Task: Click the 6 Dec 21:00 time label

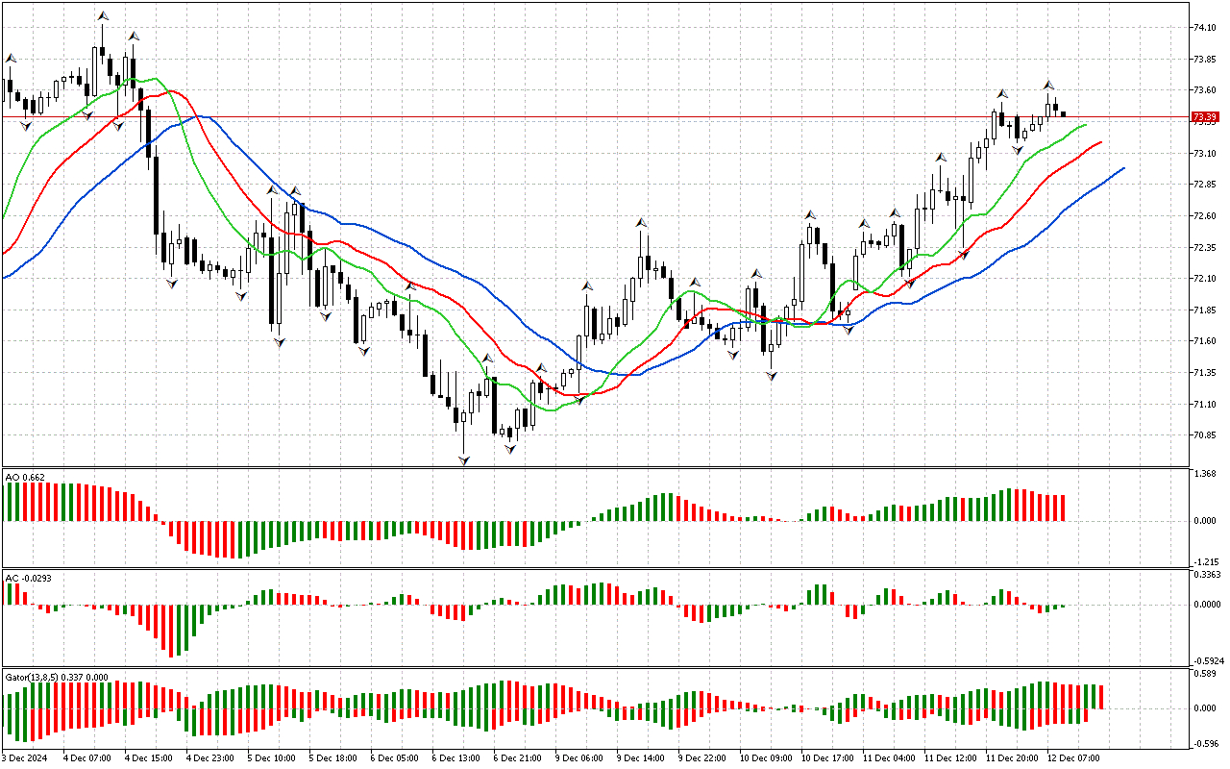Action: pyautogui.click(x=520, y=758)
